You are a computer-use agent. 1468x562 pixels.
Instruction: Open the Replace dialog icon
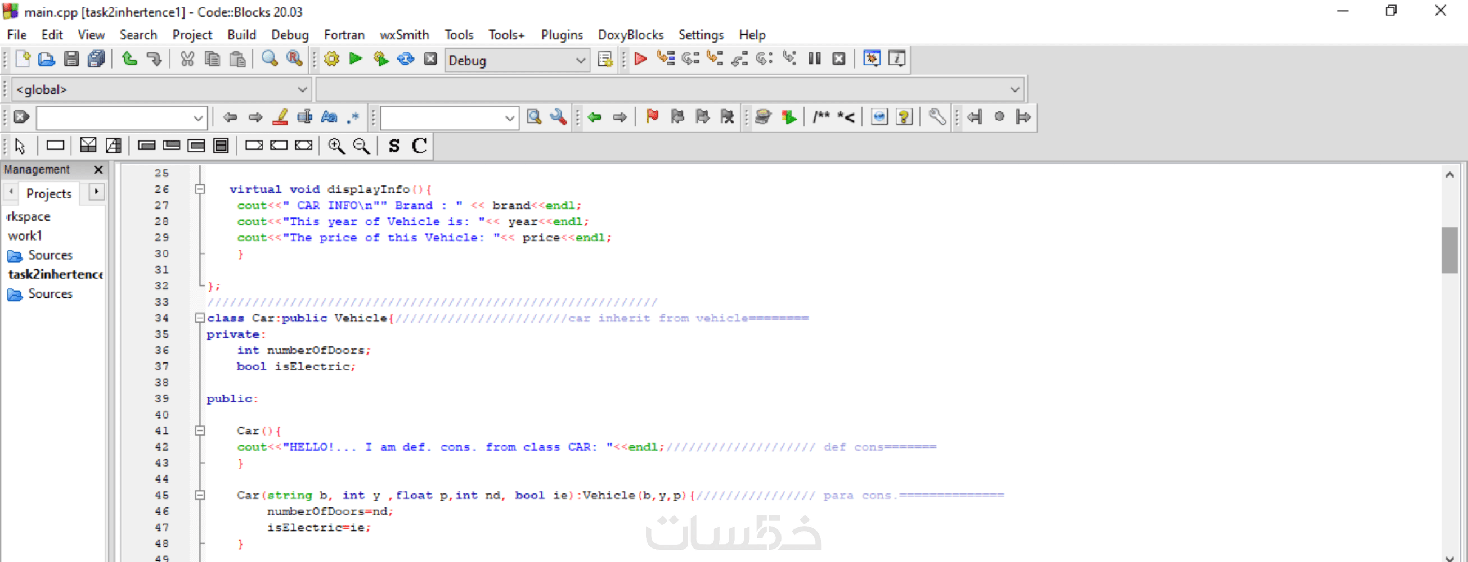click(x=294, y=58)
